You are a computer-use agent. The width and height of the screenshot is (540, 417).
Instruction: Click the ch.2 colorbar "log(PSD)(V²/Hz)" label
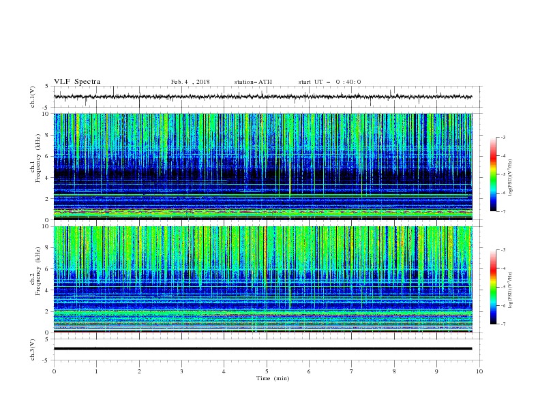(511, 290)
